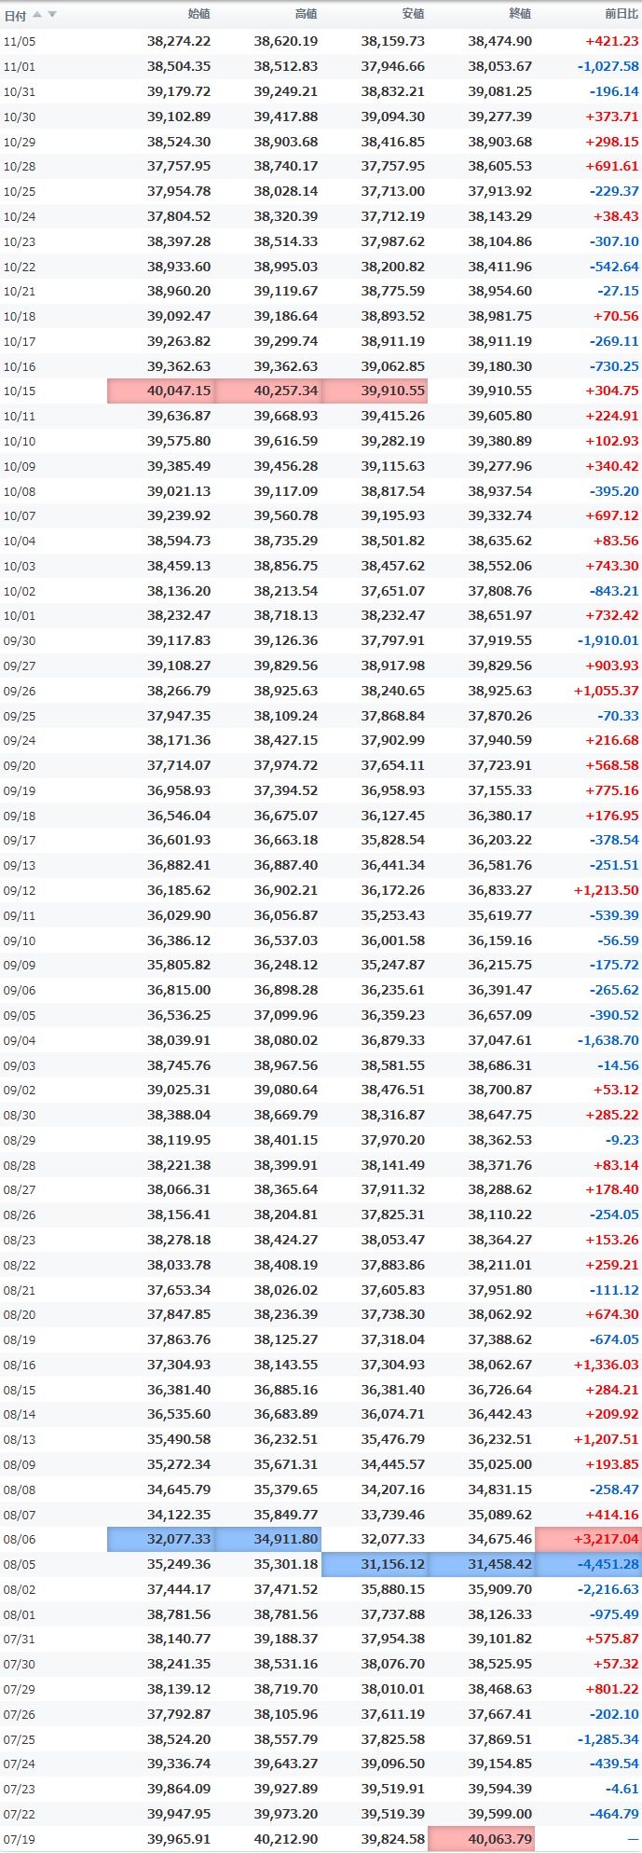
Task: Click the 前日比 column header
Action: 622,14
